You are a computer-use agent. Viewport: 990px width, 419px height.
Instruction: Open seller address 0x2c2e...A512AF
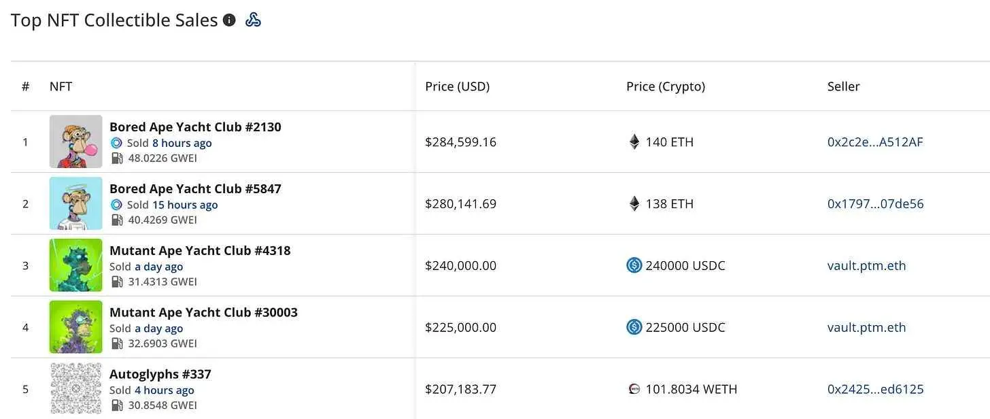click(x=875, y=142)
